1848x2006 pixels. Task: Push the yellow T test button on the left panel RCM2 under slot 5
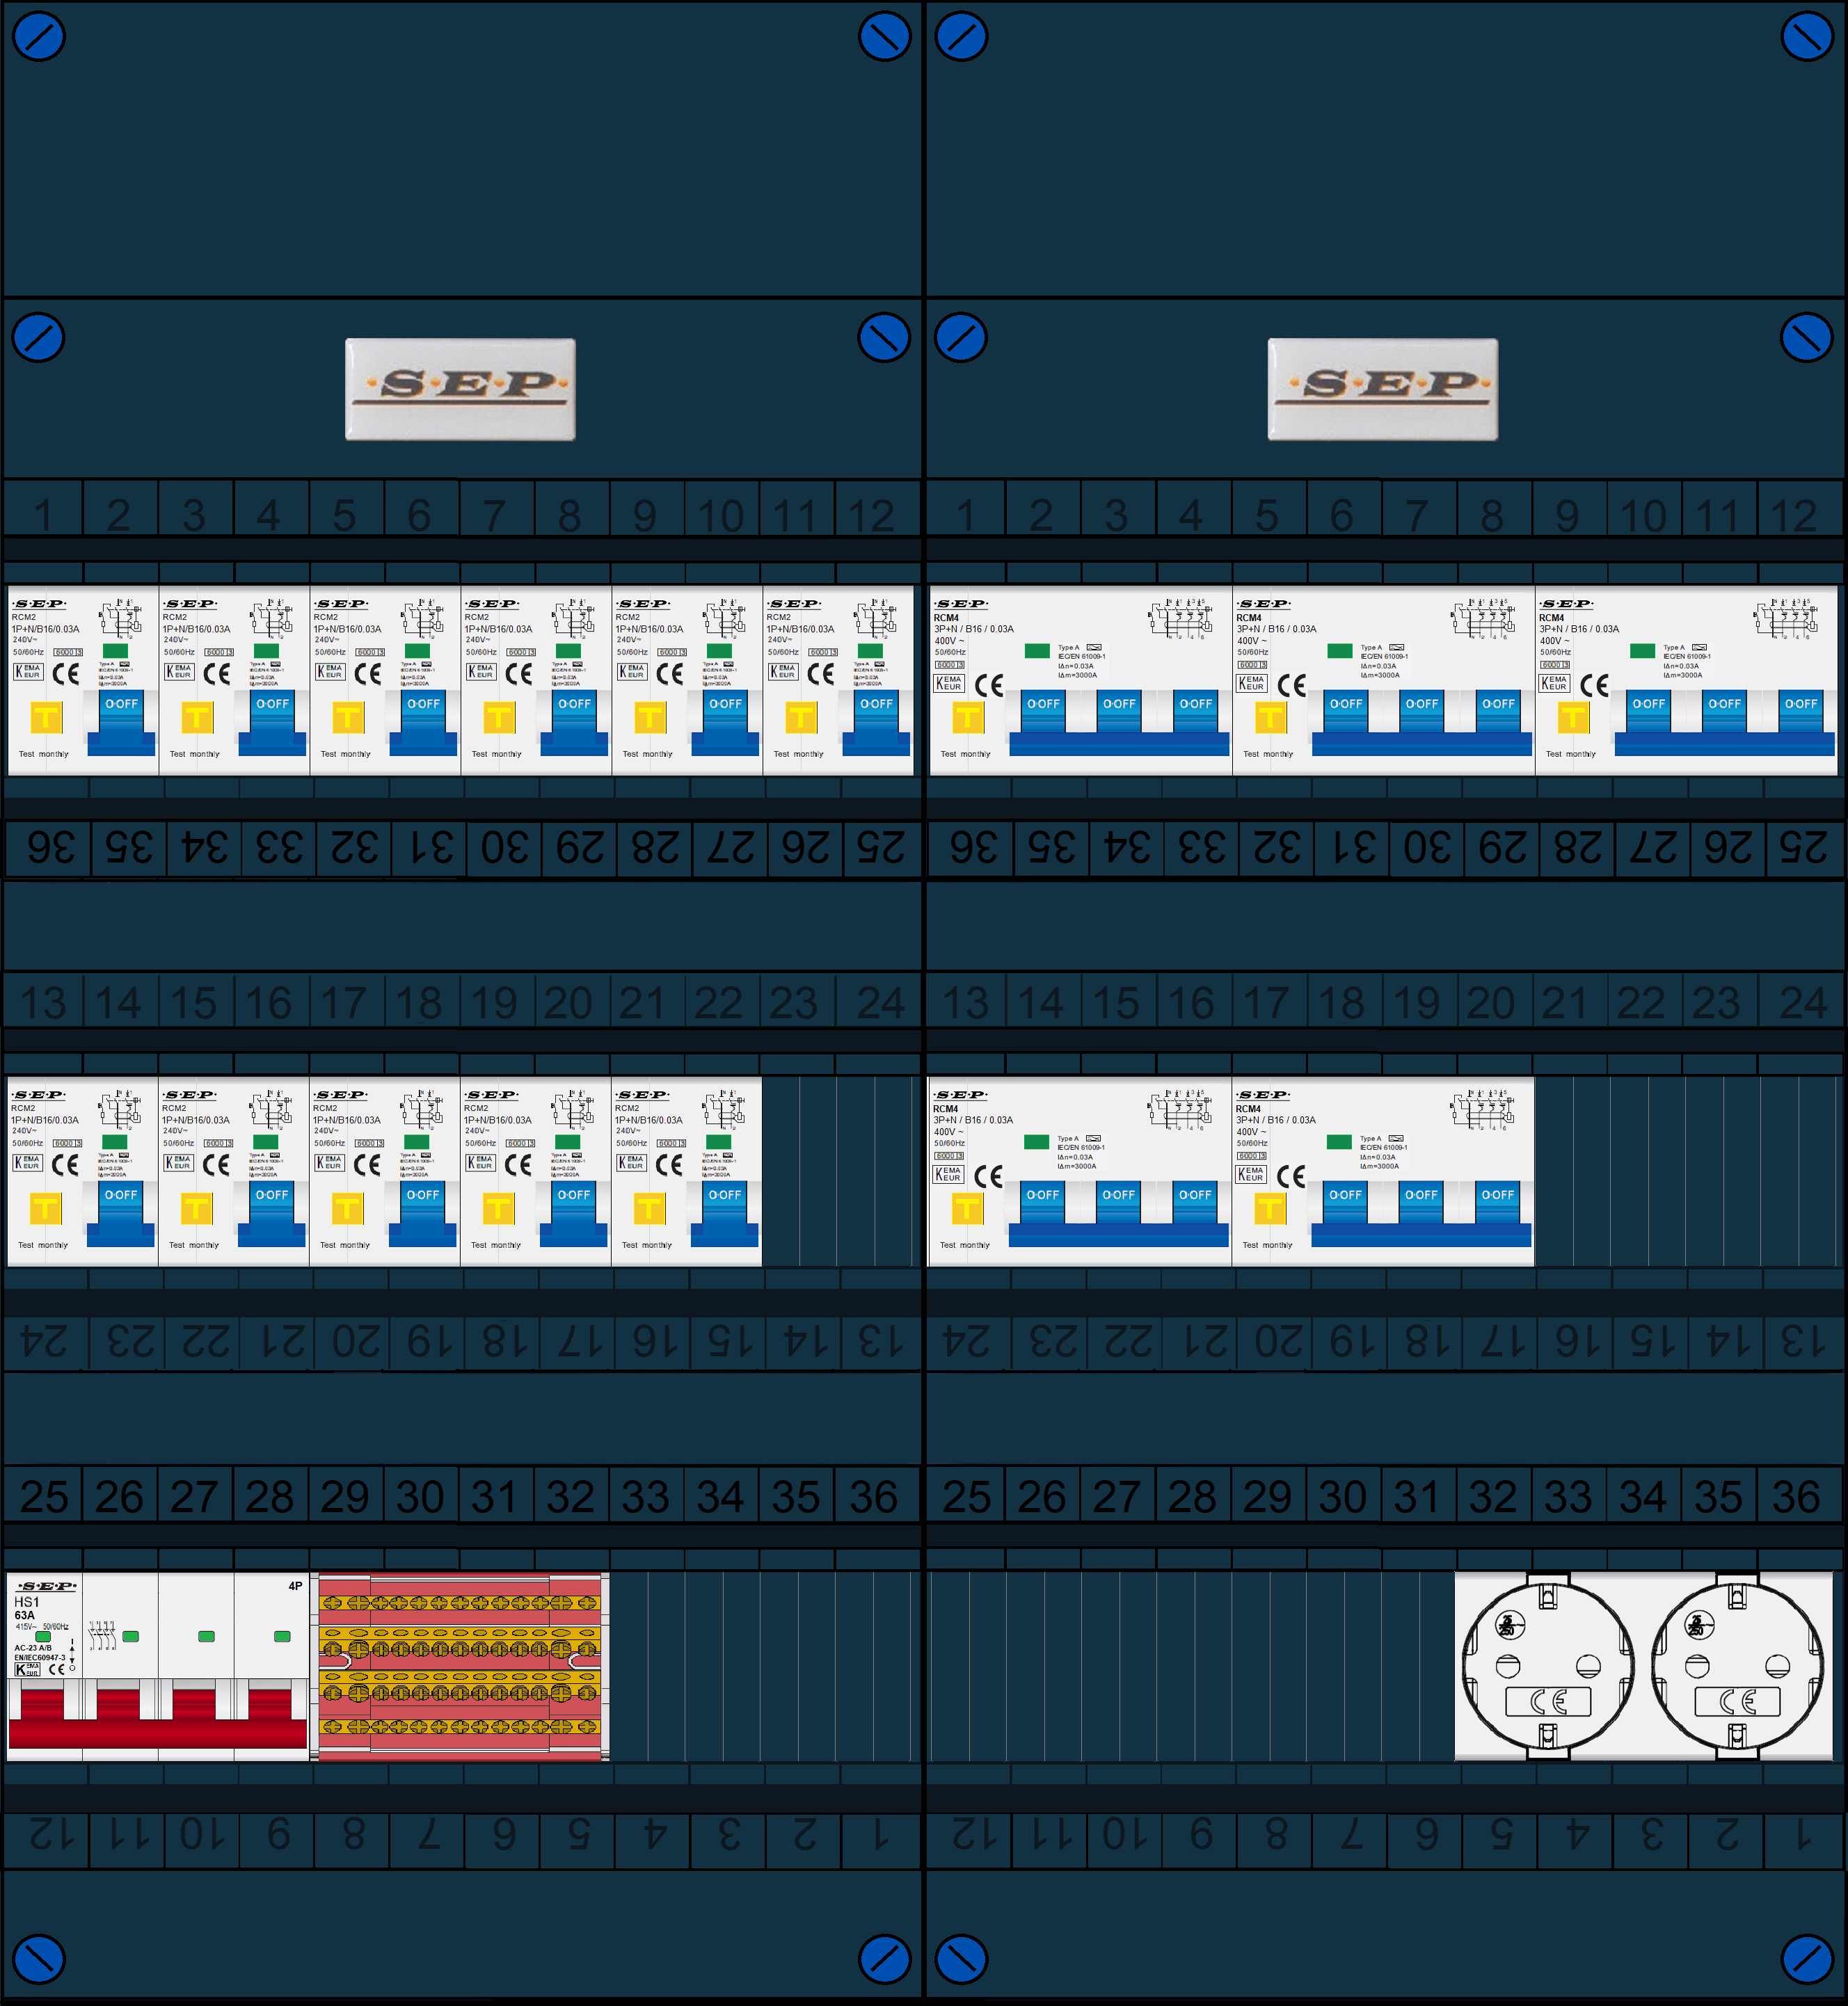pos(348,716)
